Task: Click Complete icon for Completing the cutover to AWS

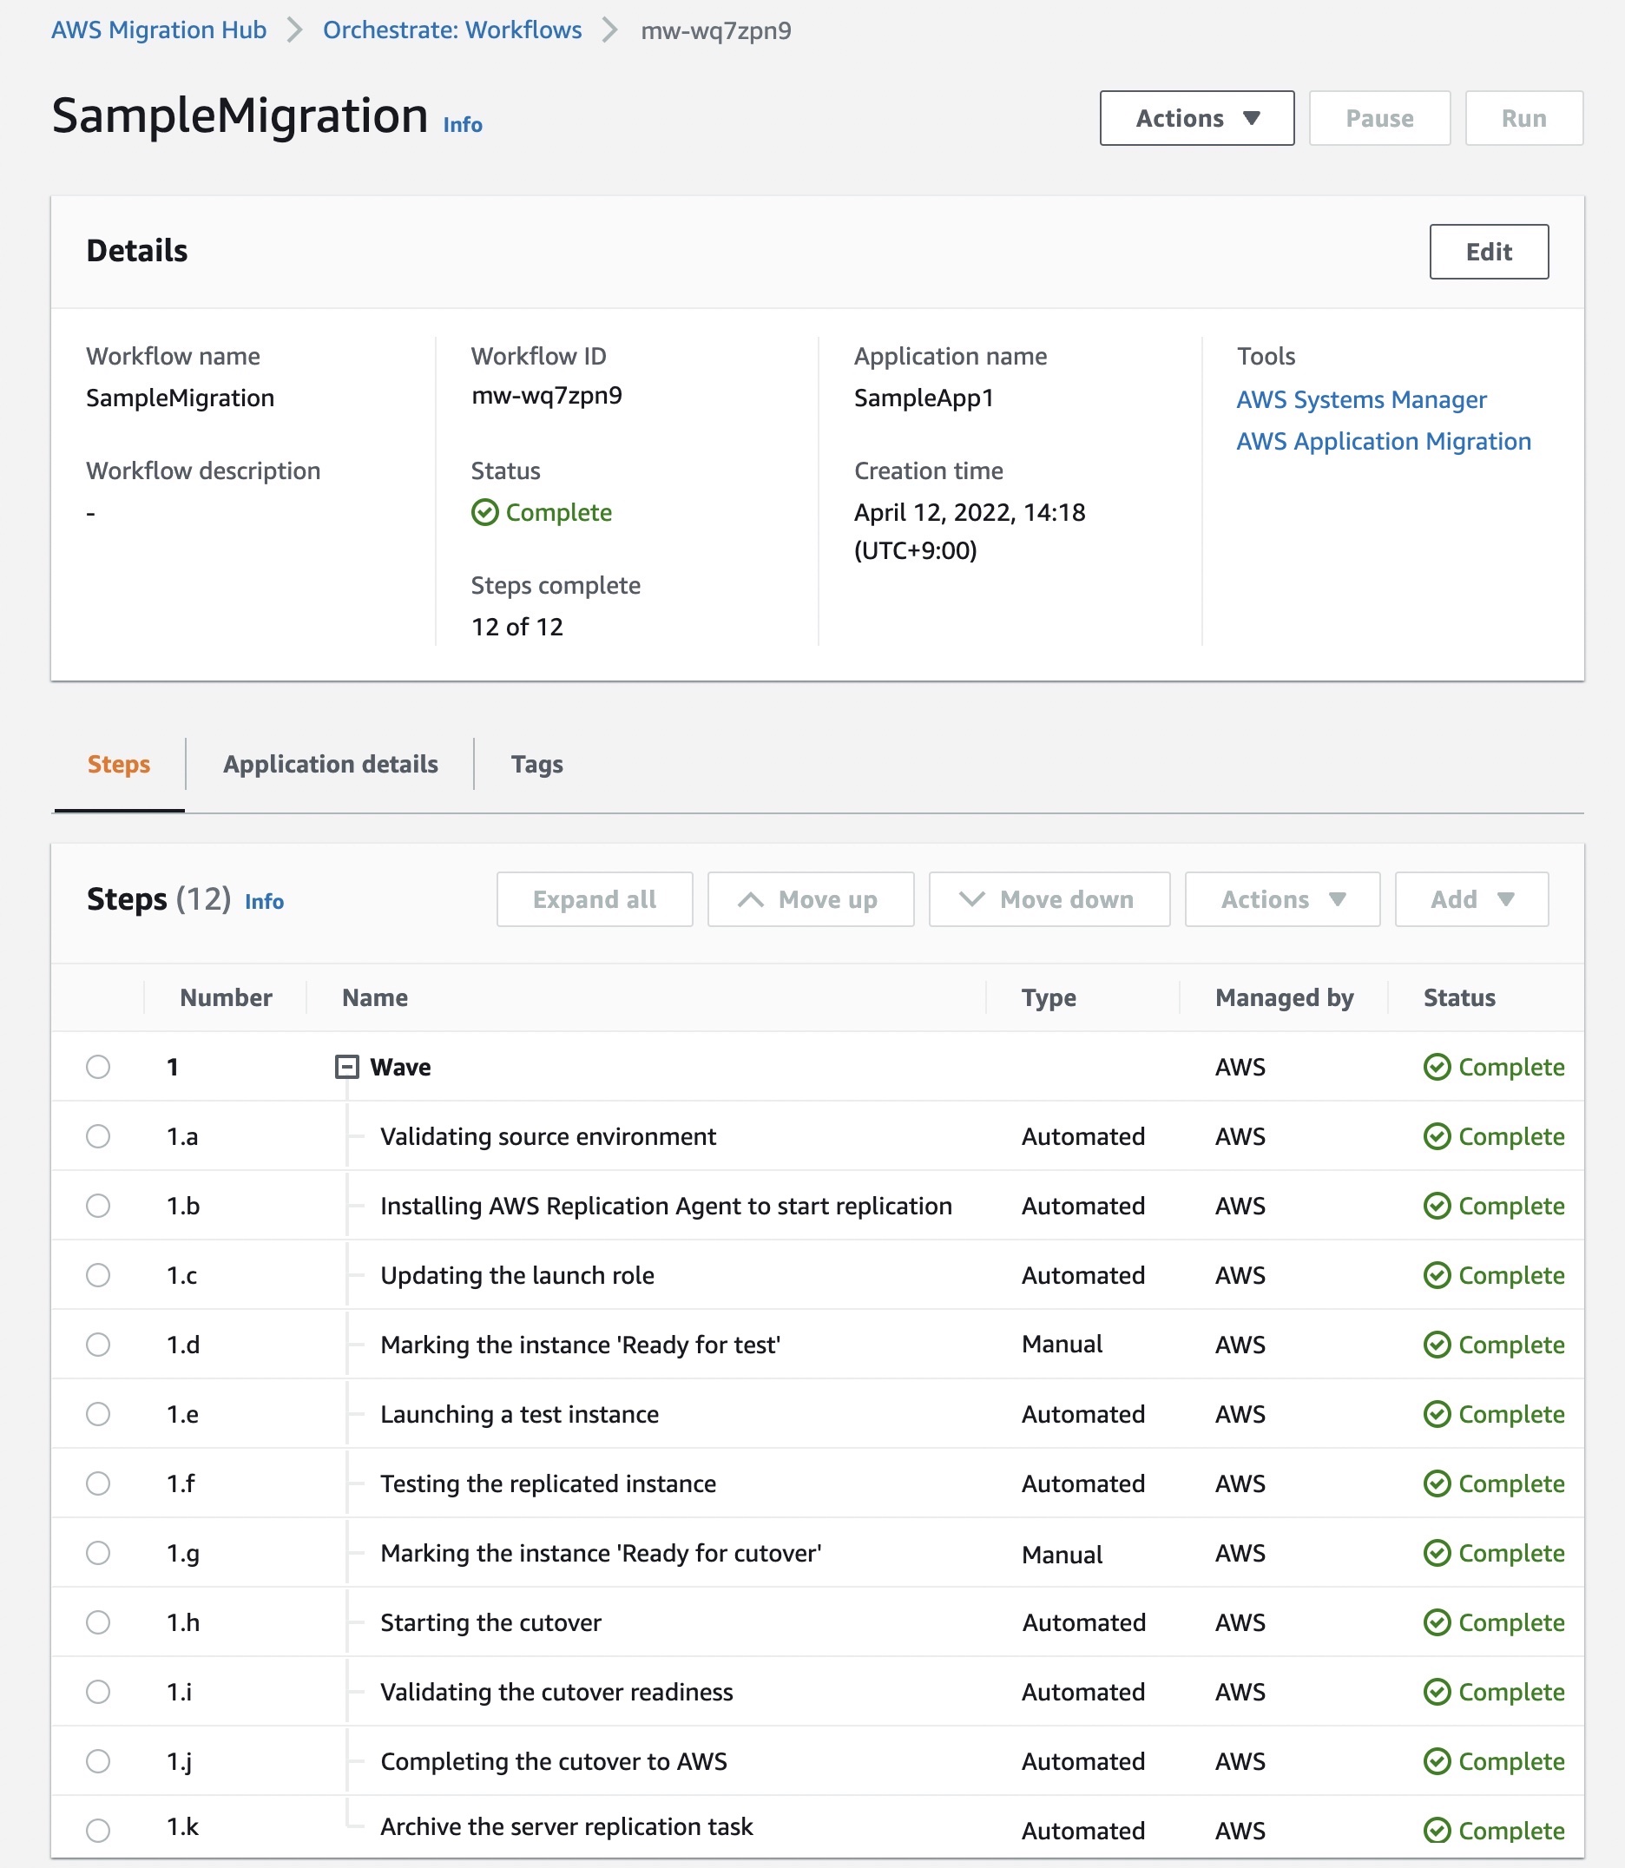Action: pyautogui.click(x=1437, y=1761)
